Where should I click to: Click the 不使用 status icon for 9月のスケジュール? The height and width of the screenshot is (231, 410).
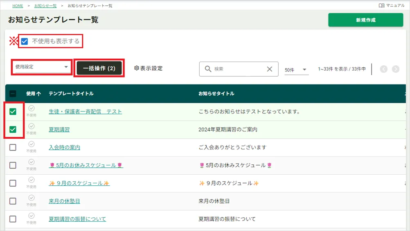32,180
